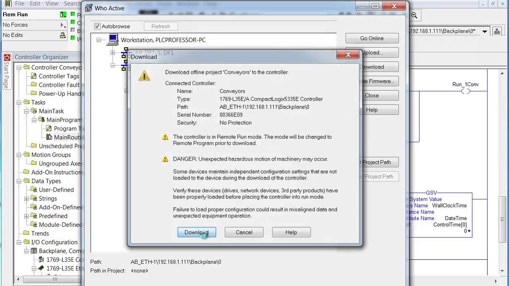Click the No Edits lock icon
This screenshot has width=509, height=286.
[x=63, y=35]
